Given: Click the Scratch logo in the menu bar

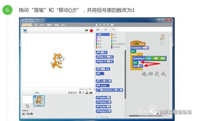Looking at the screenshot, I should tap(27, 25).
